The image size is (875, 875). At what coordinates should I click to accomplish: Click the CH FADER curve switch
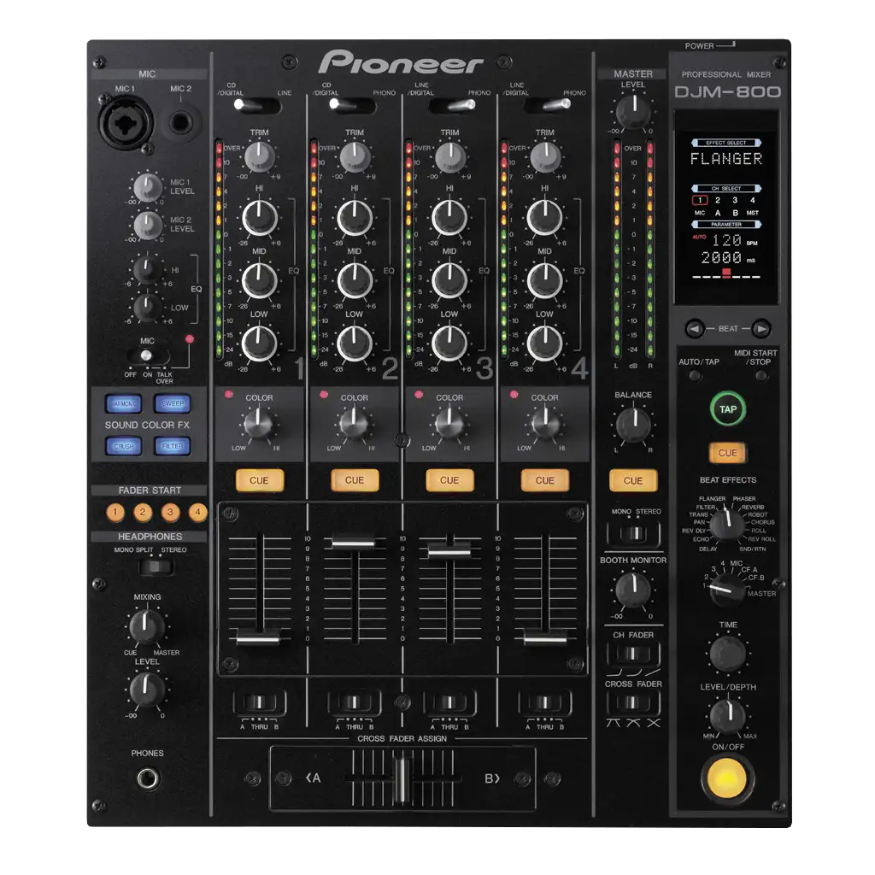633,653
